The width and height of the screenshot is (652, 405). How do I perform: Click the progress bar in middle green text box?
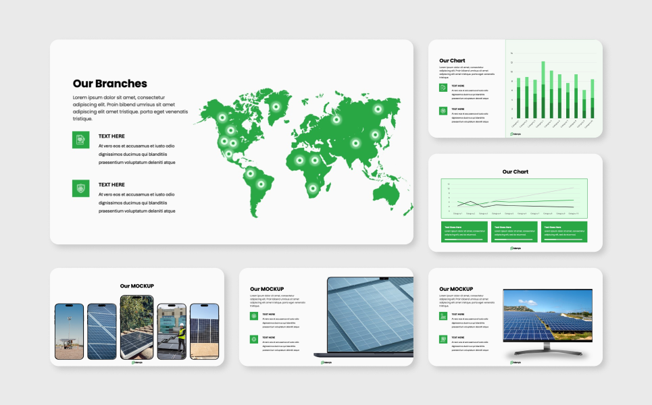(x=513, y=239)
